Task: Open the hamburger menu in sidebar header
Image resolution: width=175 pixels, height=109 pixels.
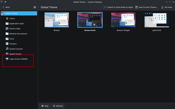Action: pyautogui.click(x=35, y=7)
